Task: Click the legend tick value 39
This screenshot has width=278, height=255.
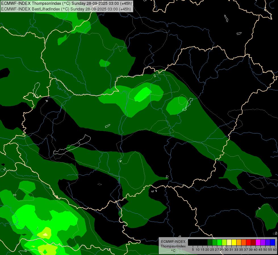Action: tap(251, 250)
